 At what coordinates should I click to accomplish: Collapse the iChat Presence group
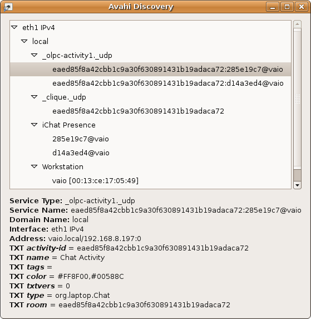[34, 125]
